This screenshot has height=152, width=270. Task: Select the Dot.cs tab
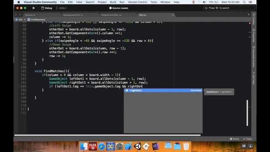pyautogui.click(x=143, y=15)
